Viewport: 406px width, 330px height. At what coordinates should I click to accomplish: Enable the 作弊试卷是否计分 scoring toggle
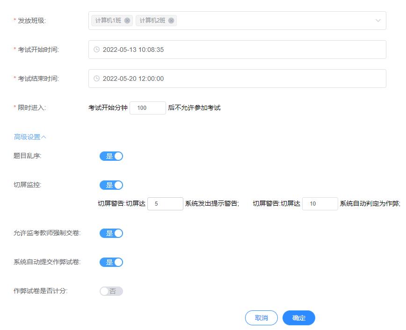(111, 291)
